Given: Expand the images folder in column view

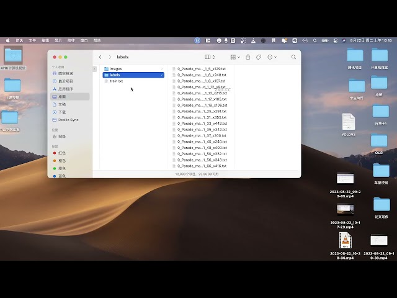Looking at the screenshot, I should click(115, 69).
